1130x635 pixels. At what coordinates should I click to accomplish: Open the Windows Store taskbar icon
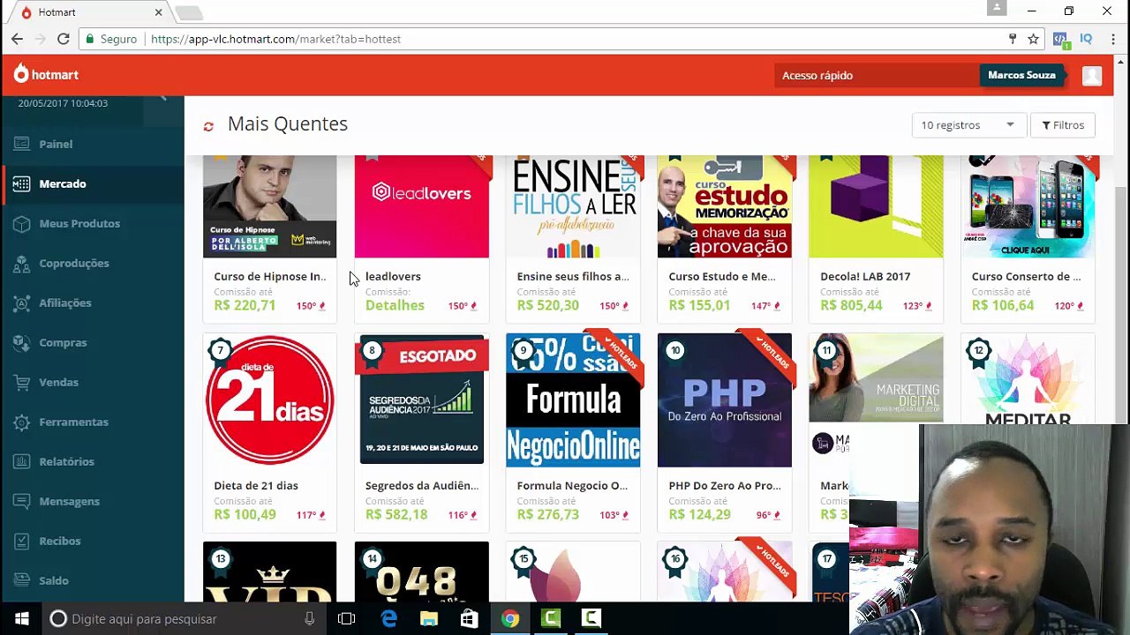click(470, 618)
